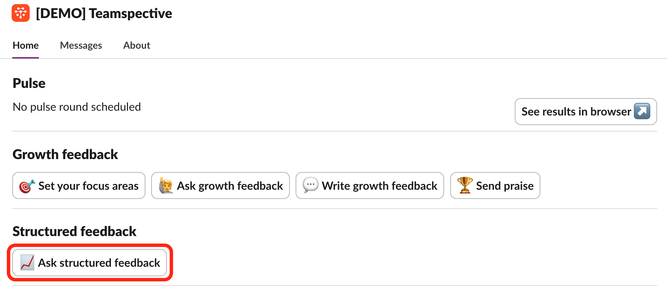Click the [DEMO] Teamspective title
The height and width of the screenshot is (295, 667).
(x=104, y=13)
